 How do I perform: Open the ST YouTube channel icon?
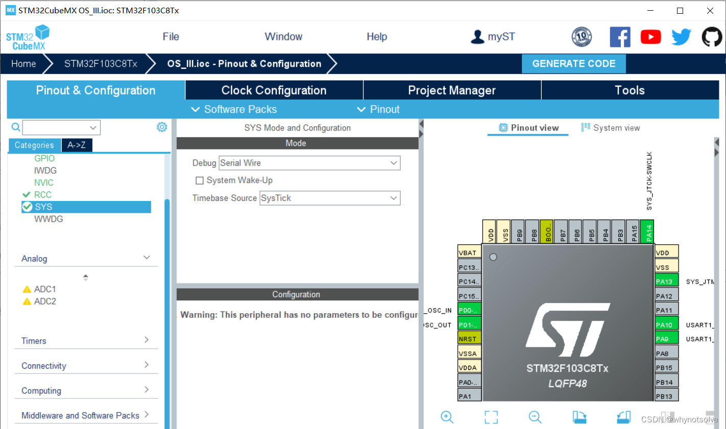coord(650,37)
